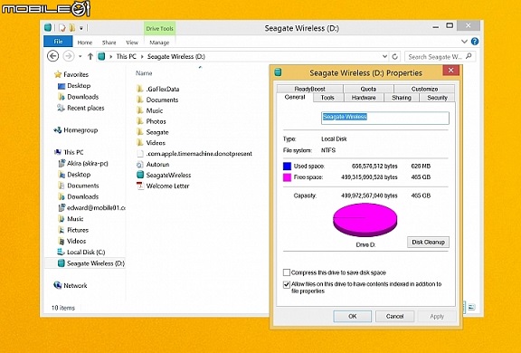Open the Network item in sidebar
Viewport: 521px width, 353px height.
coord(71,285)
